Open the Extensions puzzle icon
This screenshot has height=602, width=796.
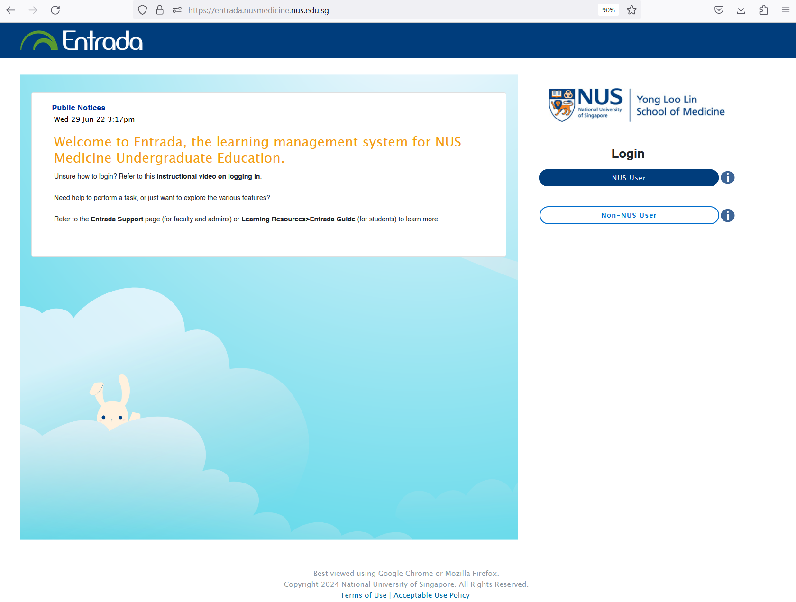(x=764, y=10)
